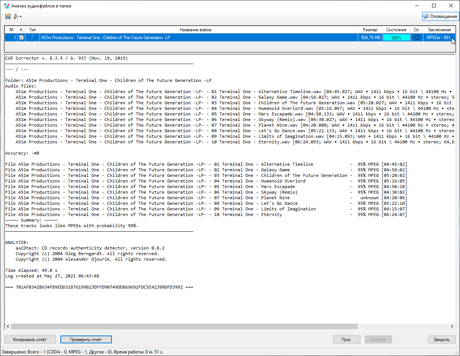Select the A51m Productions file row

[x=230, y=38]
